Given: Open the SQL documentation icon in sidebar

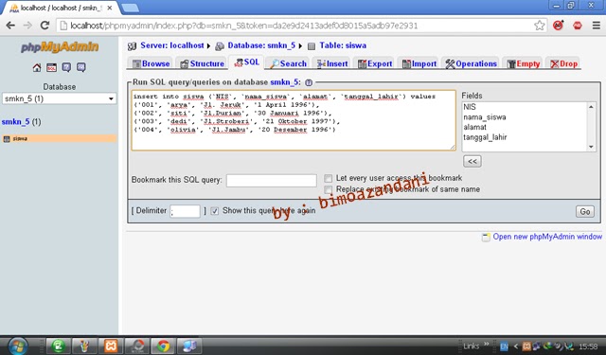Looking at the screenshot, I should tap(80, 67).
